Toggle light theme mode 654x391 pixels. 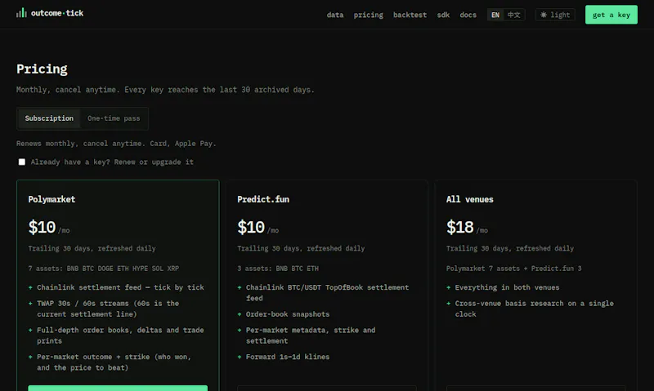pos(555,15)
